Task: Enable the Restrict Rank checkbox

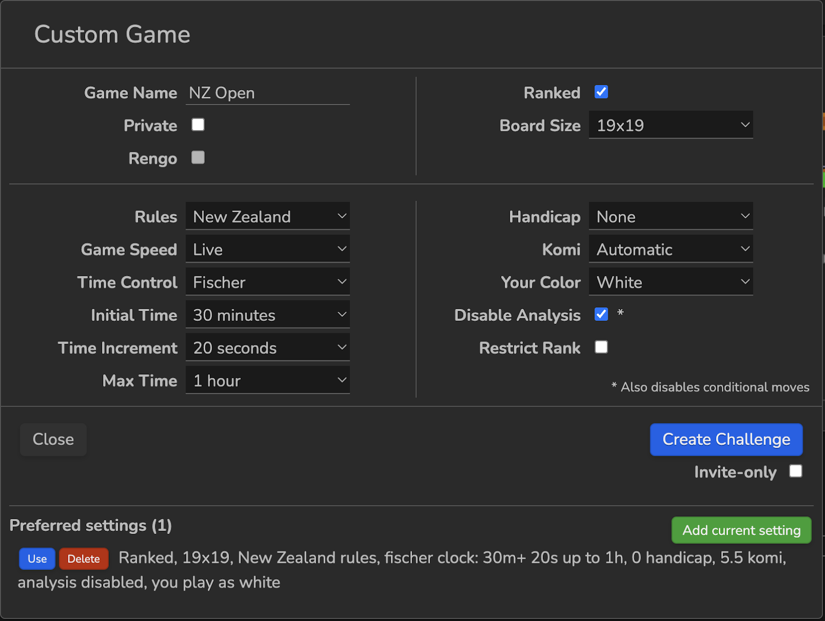Action: coord(601,348)
